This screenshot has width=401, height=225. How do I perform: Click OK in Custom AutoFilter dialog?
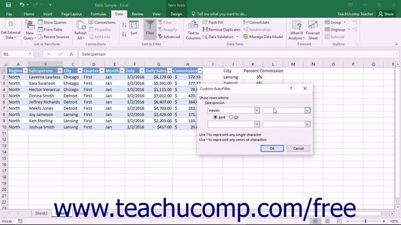click(x=272, y=149)
